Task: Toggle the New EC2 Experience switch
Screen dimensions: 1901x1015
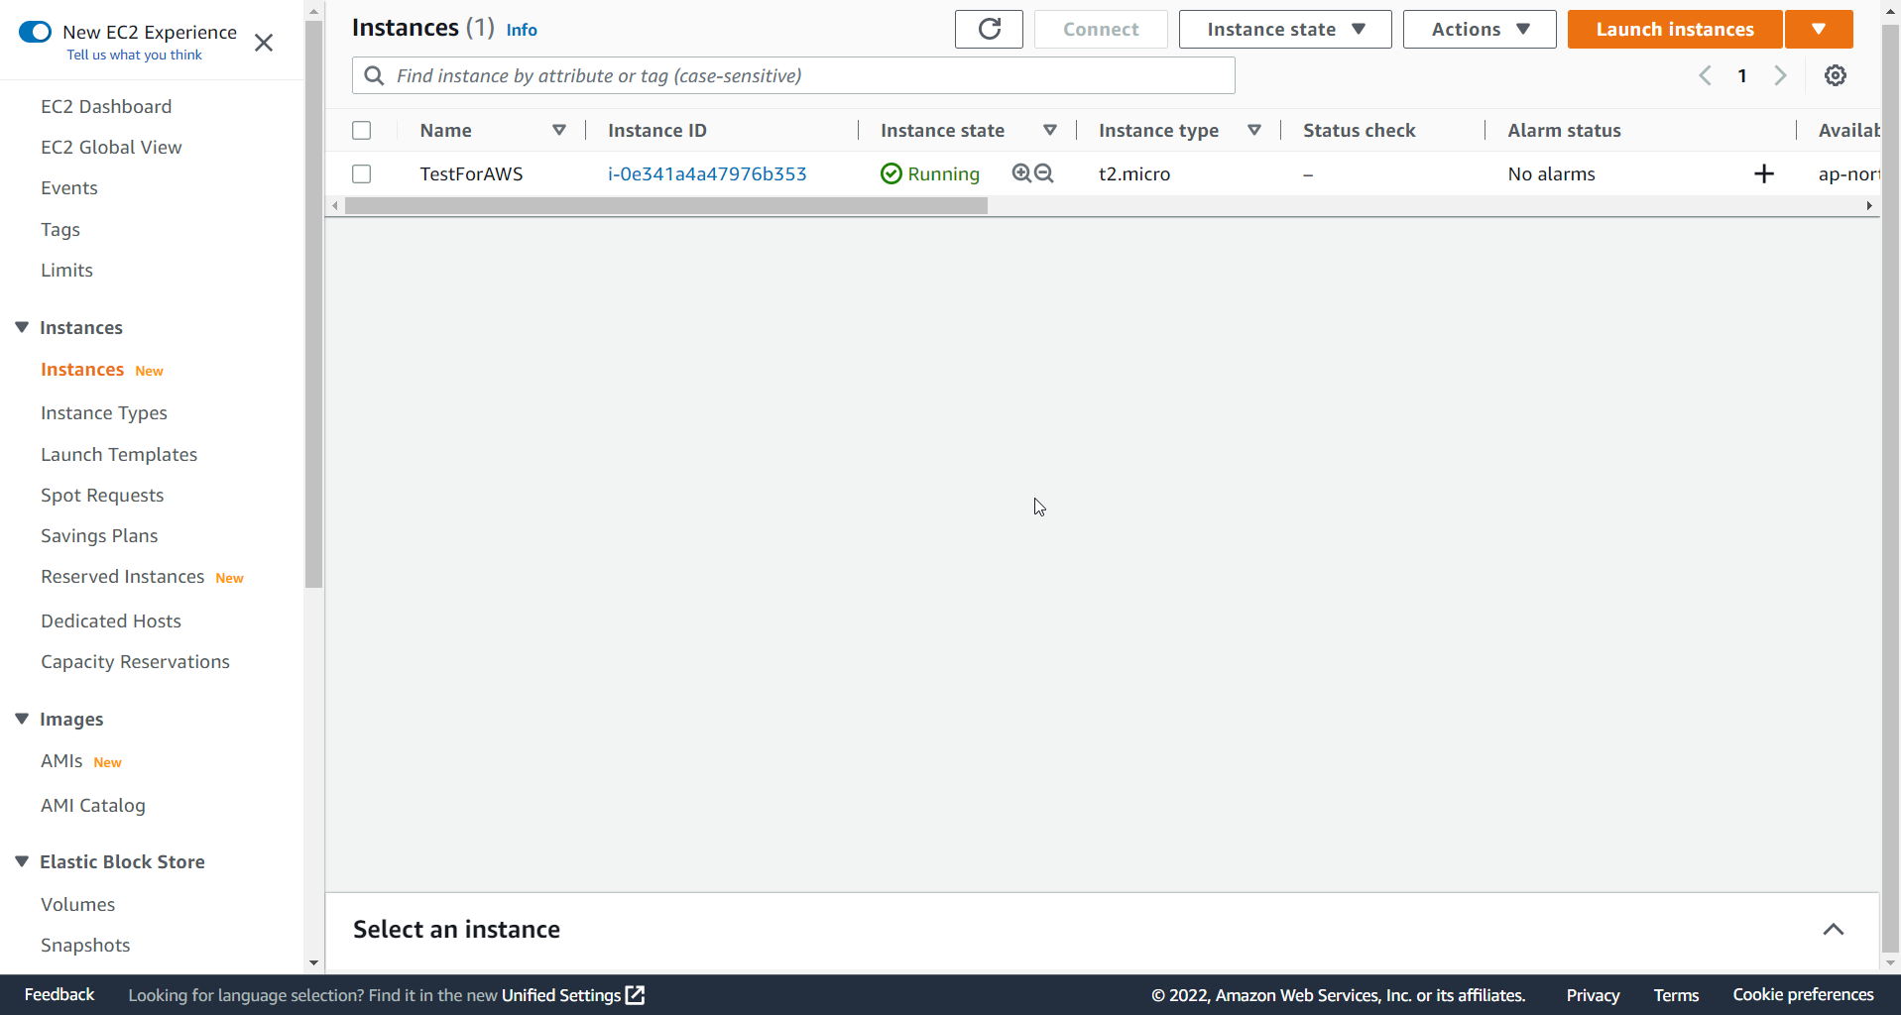Action: pos(35,31)
